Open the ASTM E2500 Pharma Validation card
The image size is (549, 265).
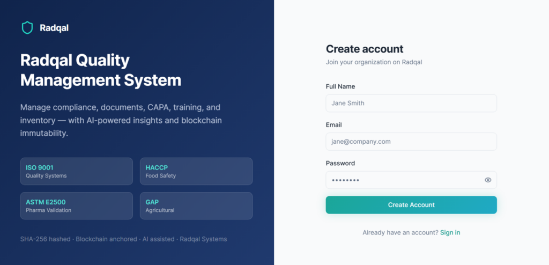coord(76,205)
